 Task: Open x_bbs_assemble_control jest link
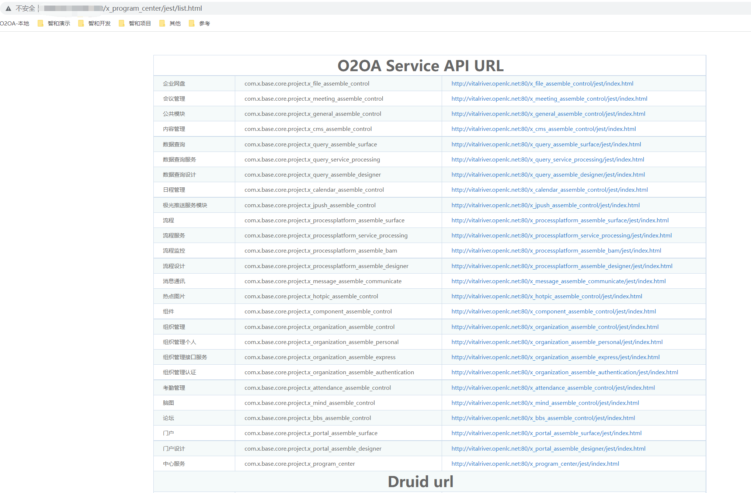[x=543, y=418]
